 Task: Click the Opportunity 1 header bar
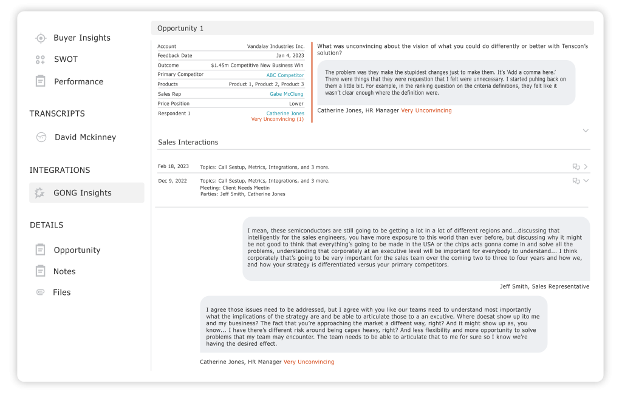372,29
